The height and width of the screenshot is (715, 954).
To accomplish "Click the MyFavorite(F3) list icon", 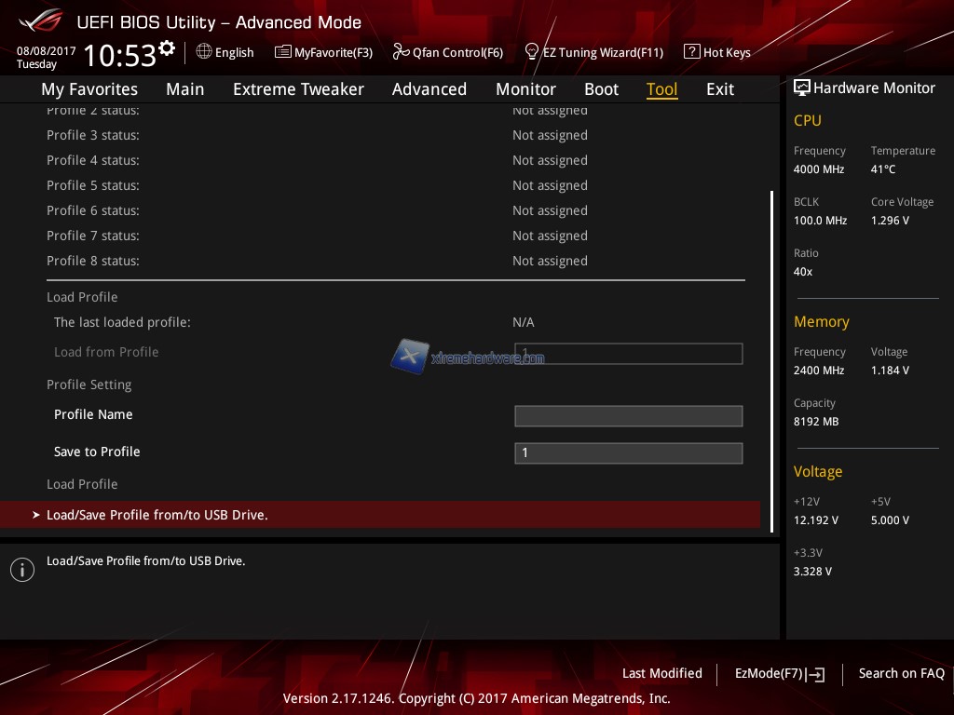I will click(283, 52).
